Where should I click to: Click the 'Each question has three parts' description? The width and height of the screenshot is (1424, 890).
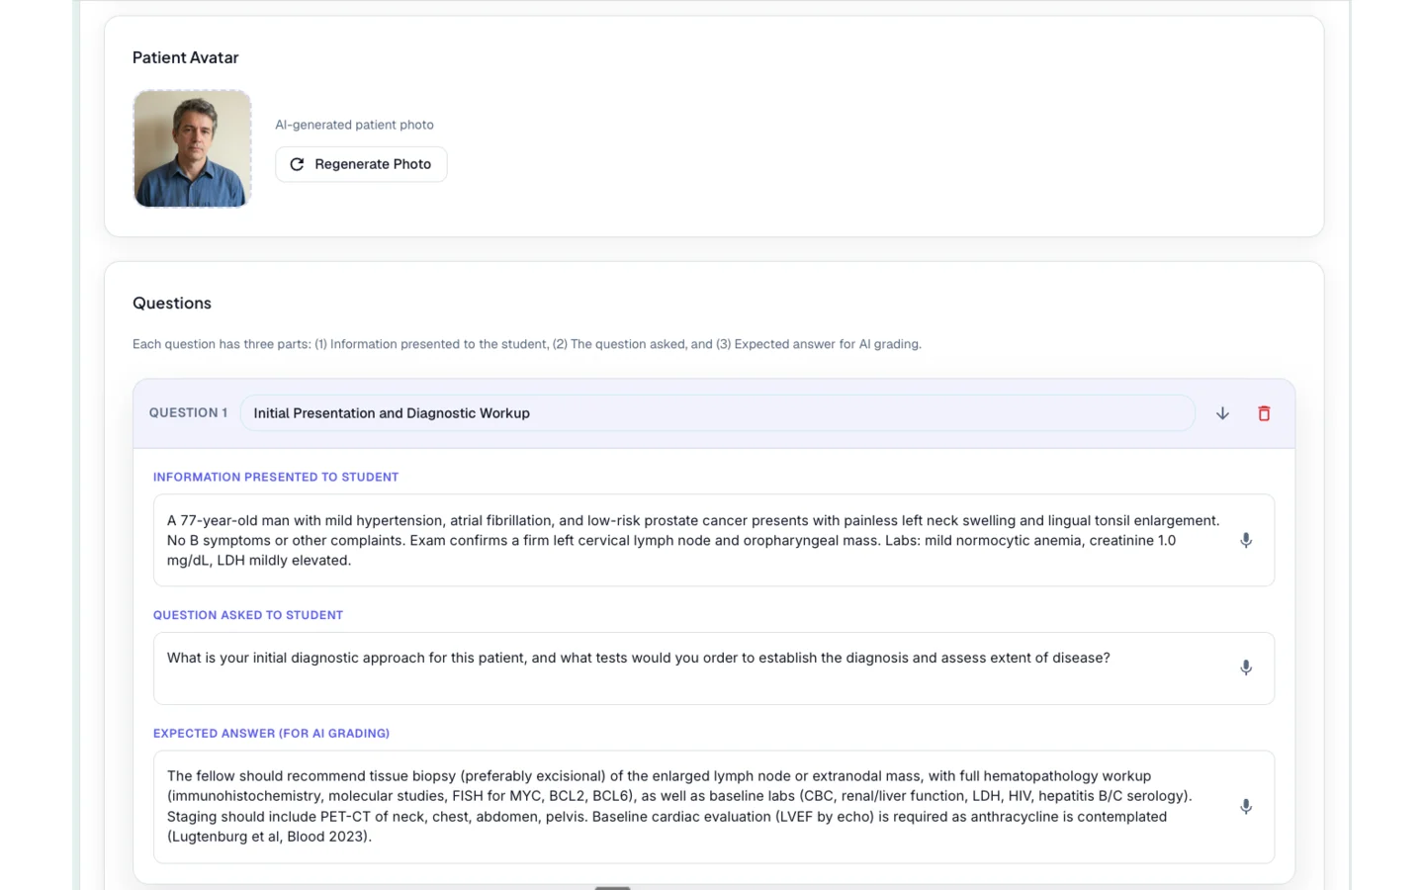click(527, 344)
